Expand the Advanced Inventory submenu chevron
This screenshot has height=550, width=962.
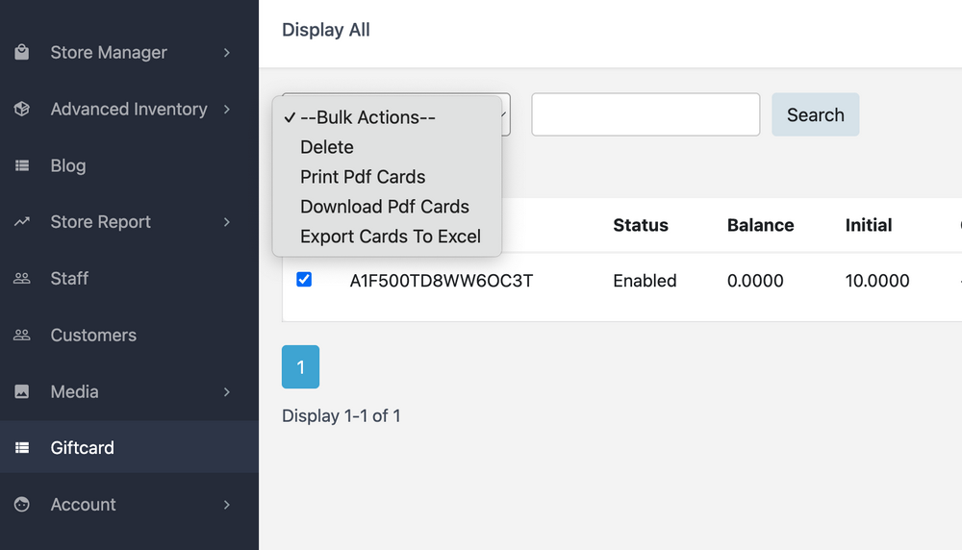coord(227,110)
